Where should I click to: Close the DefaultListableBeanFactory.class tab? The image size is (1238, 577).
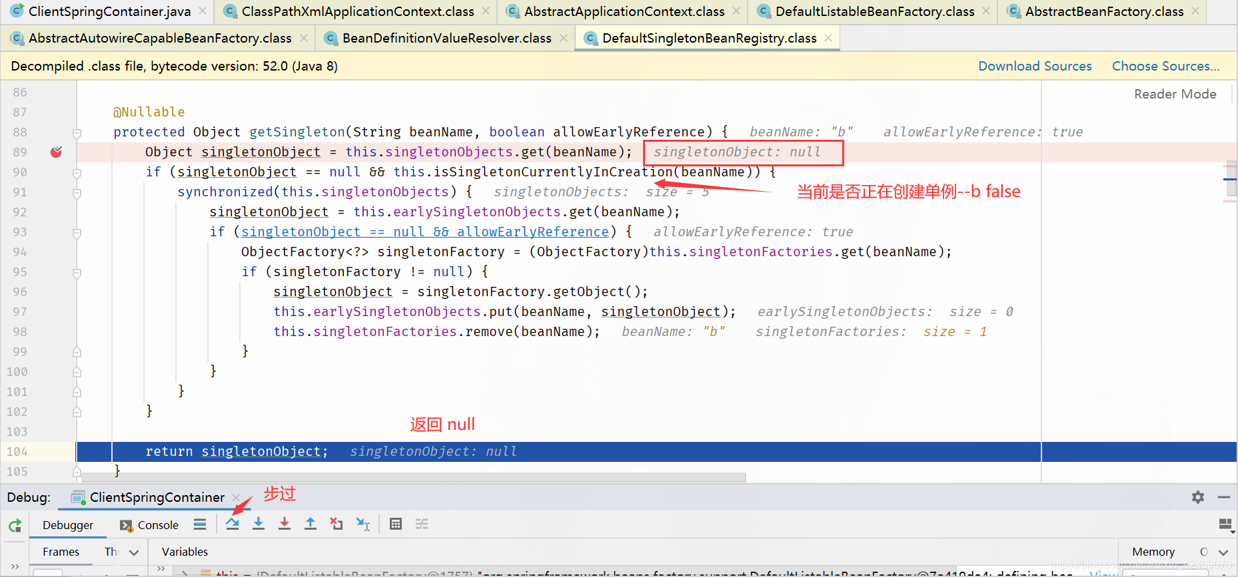(x=986, y=11)
